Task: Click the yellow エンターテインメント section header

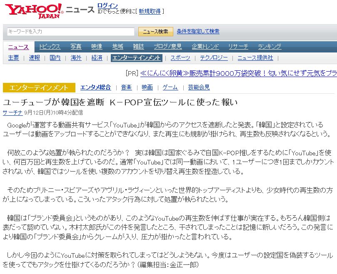Action: 39,88
